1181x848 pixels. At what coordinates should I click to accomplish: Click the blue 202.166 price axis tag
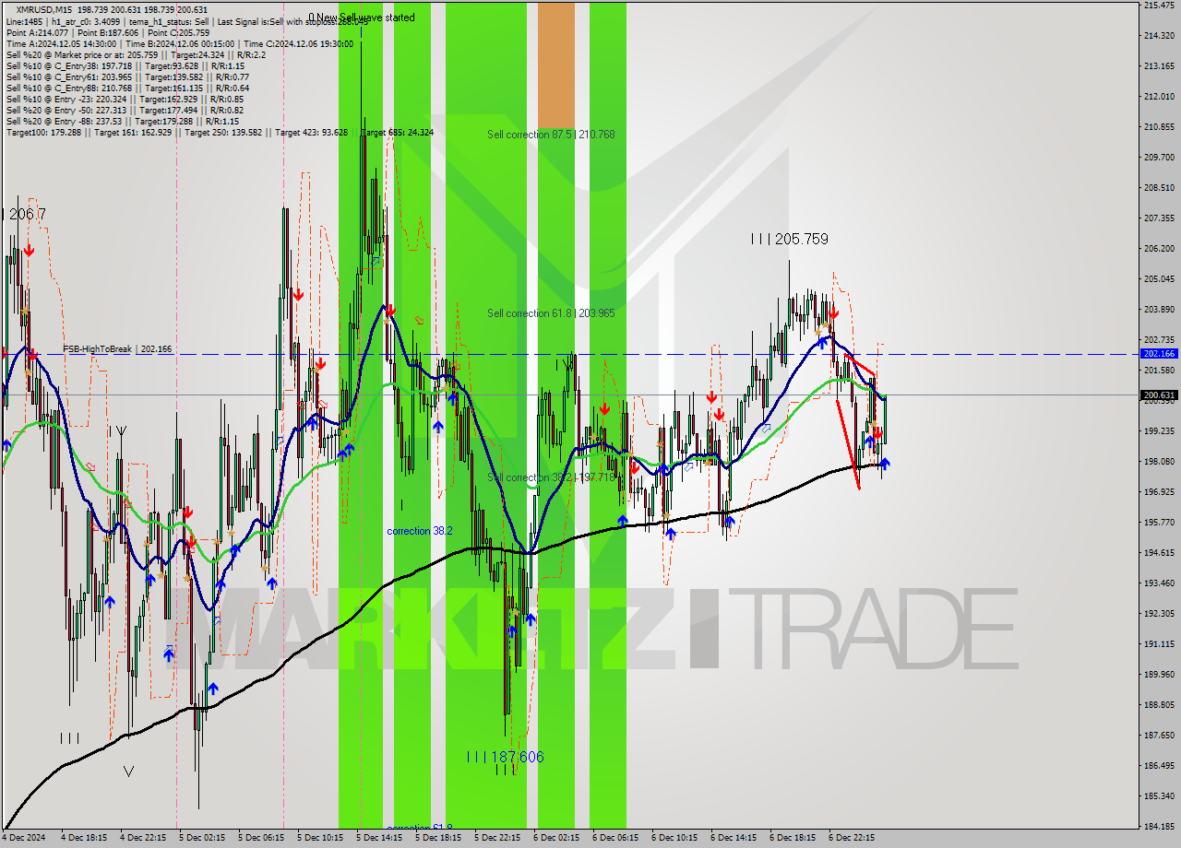coord(1159,354)
